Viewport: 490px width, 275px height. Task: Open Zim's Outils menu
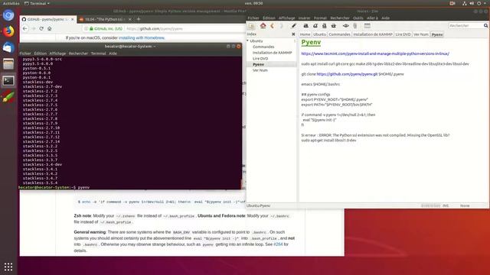pyautogui.click(x=358, y=18)
